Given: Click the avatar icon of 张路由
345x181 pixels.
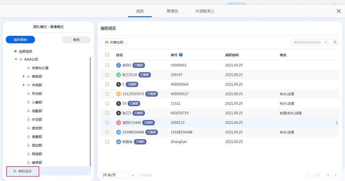Looking at the screenshot, I should [x=118, y=142].
